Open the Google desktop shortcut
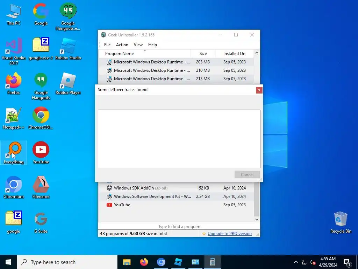 pos(41,14)
